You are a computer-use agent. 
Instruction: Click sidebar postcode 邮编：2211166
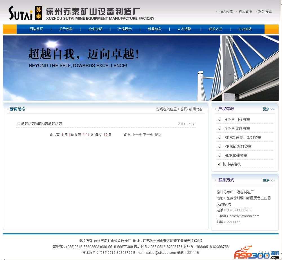point(228,222)
